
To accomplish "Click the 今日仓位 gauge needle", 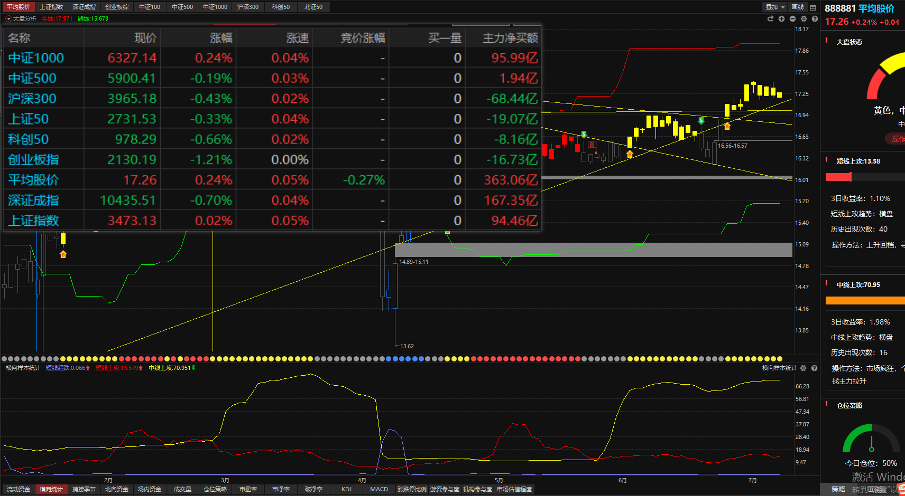I will click(871, 443).
